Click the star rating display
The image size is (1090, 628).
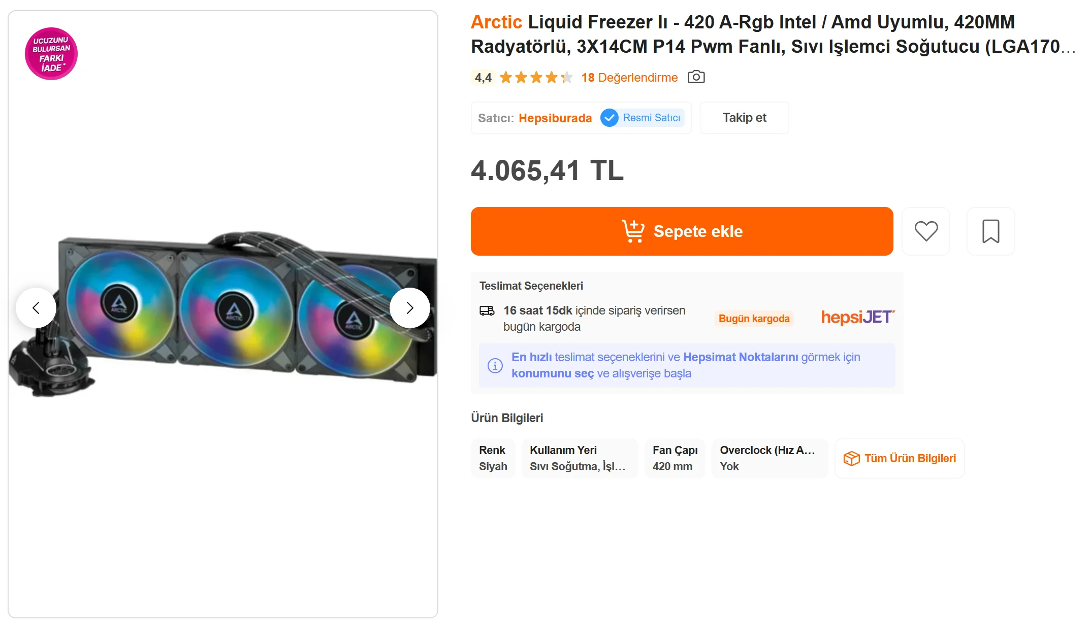click(536, 78)
